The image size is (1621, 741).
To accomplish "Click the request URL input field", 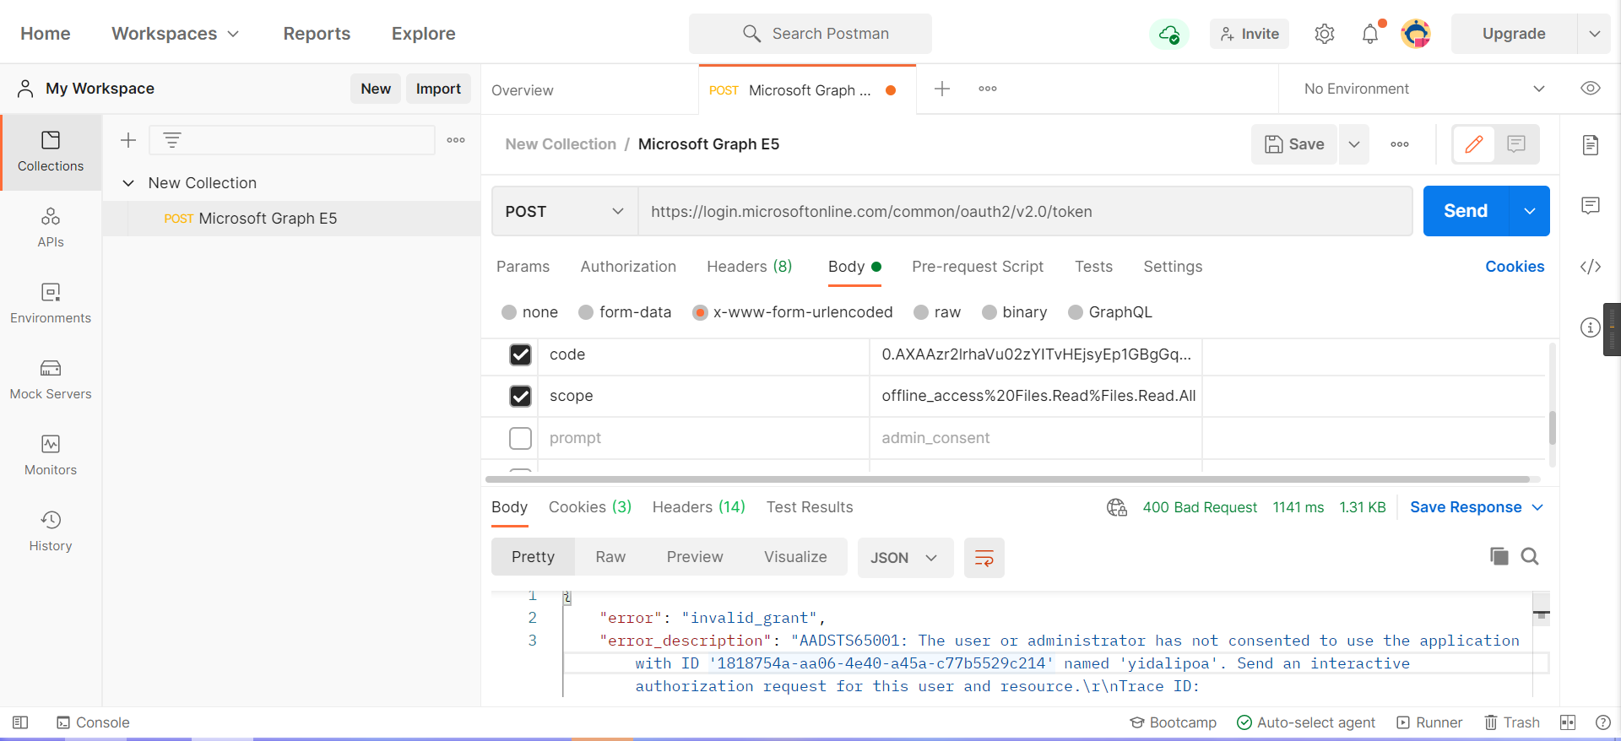I will 1025,211.
